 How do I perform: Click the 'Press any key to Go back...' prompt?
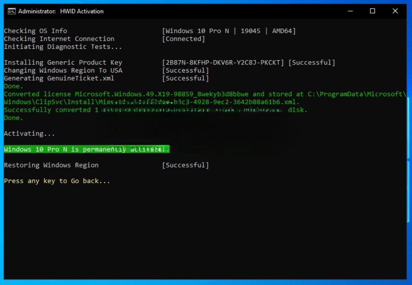pyautogui.click(x=57, y=181)
